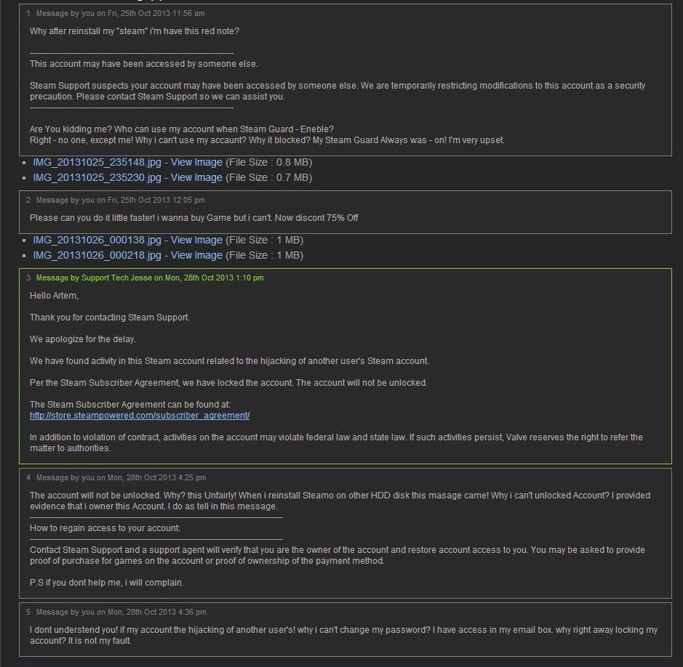Click the header of message 4 dated 4:25 pm
This screenshot has width=683, height=667.
(121, 478)
